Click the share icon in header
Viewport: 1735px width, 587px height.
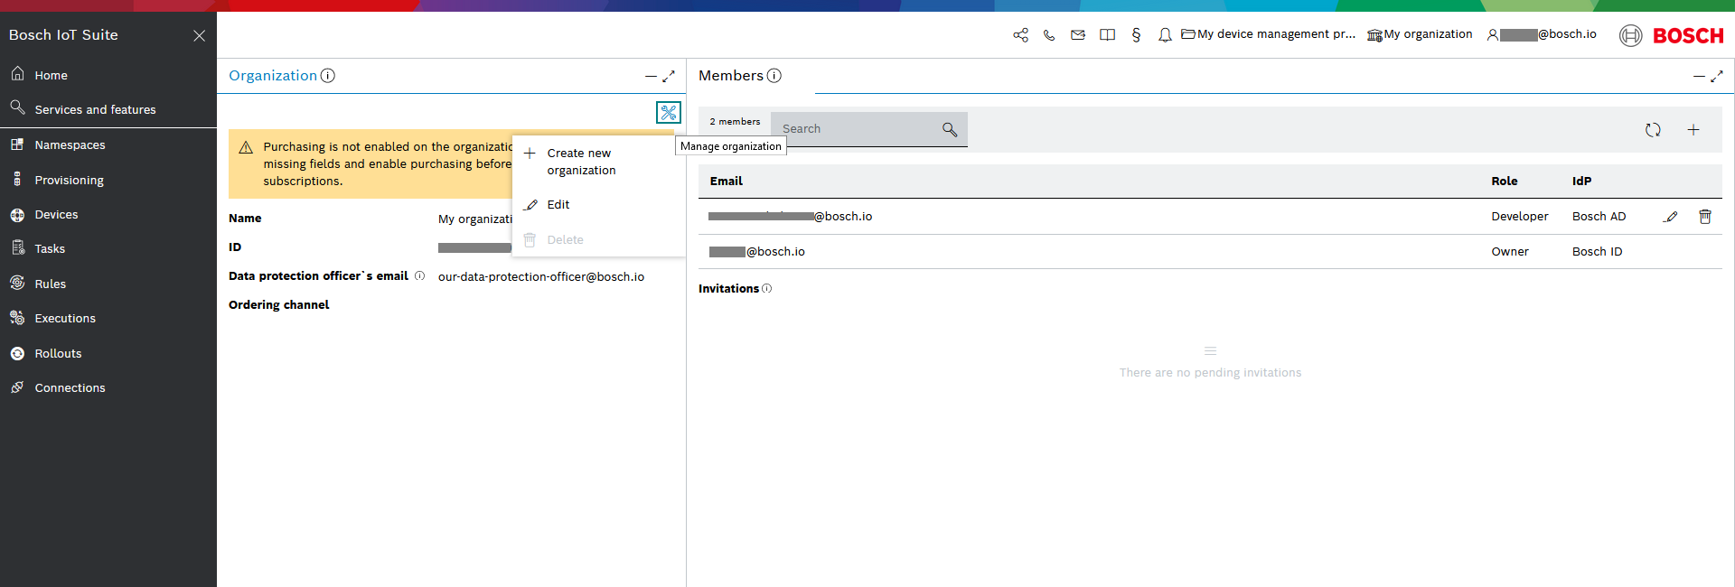click(1020, 35)
